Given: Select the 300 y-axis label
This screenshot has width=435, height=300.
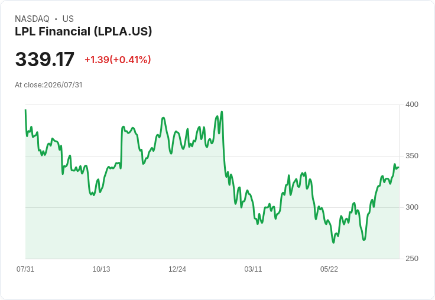Looking at the screenshot, I should tap(412, 207).
